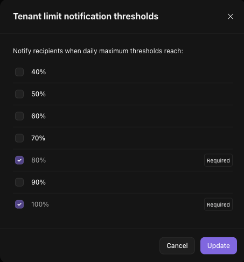Select the 90% threshold checkbox
This screenshot has width=244, height=262.
tap(19, 182)
